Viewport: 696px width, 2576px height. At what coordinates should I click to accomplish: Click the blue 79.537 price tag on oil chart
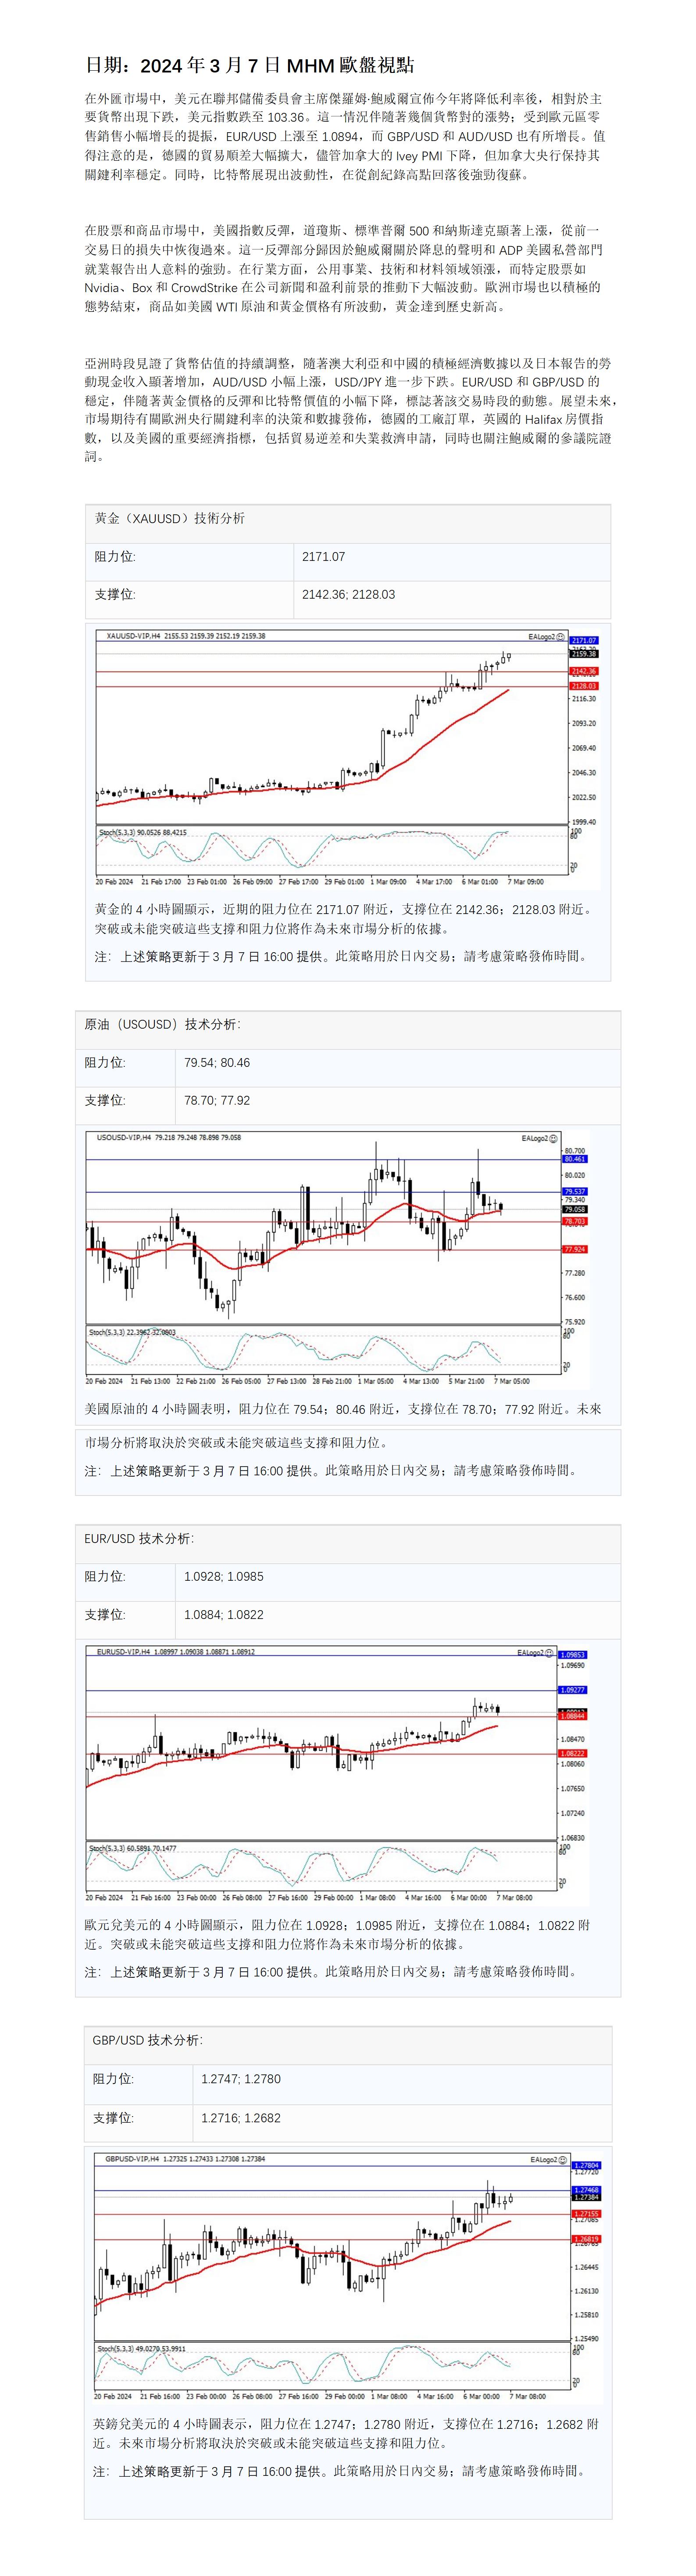click(575, 1192)
